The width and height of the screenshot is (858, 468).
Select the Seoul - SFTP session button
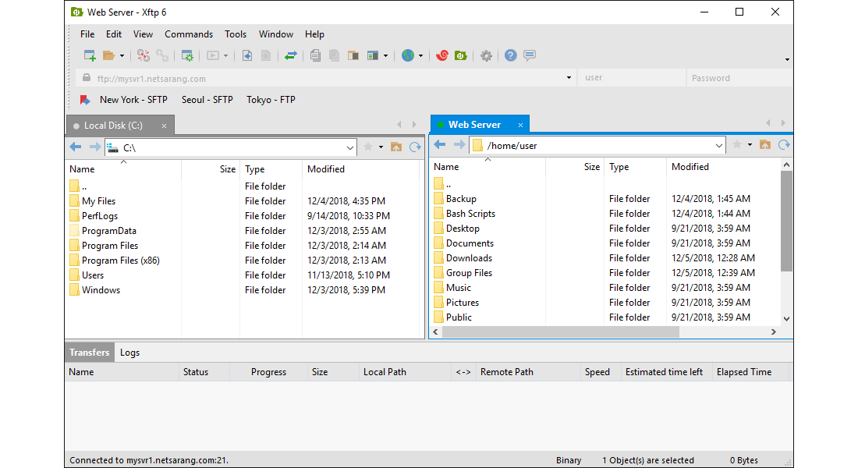pyautogui.click(x=207, y=100)
